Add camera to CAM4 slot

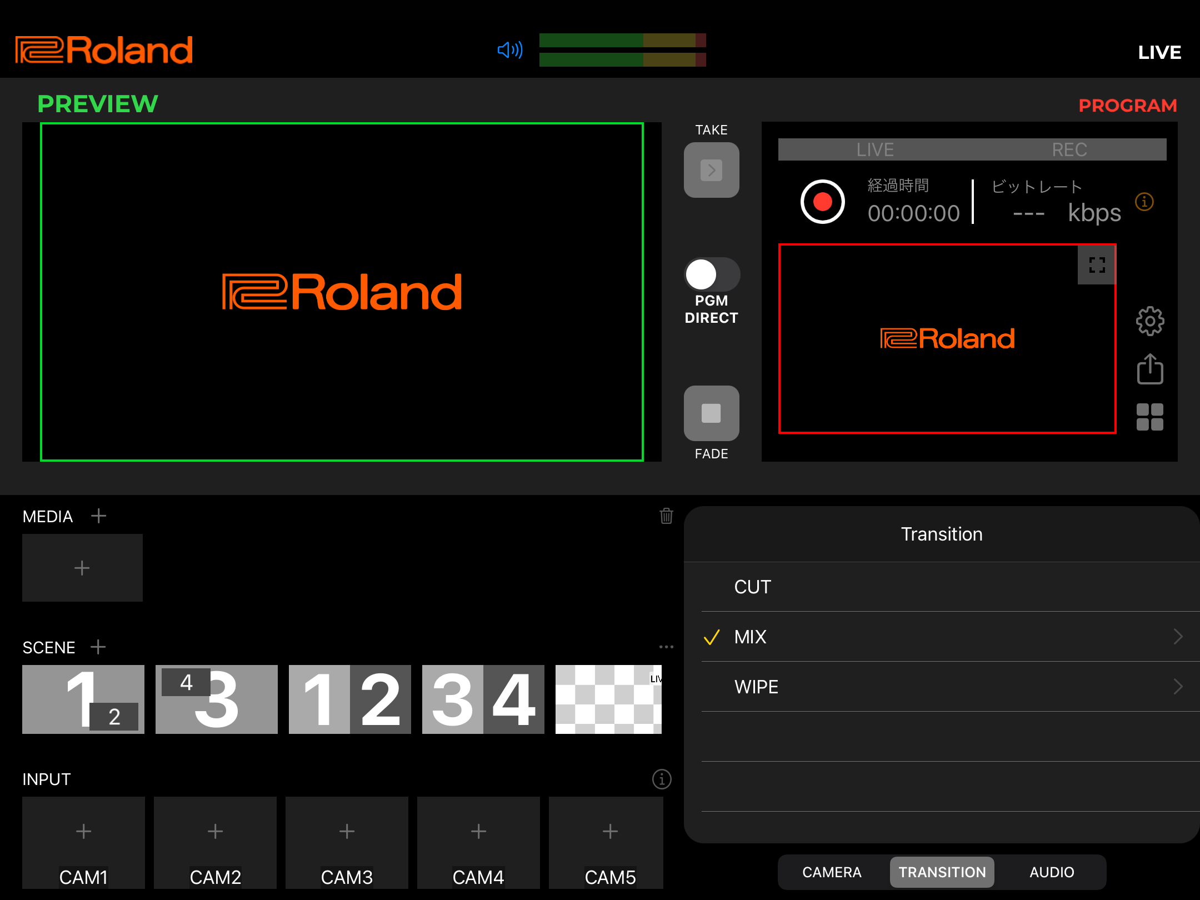478,843
